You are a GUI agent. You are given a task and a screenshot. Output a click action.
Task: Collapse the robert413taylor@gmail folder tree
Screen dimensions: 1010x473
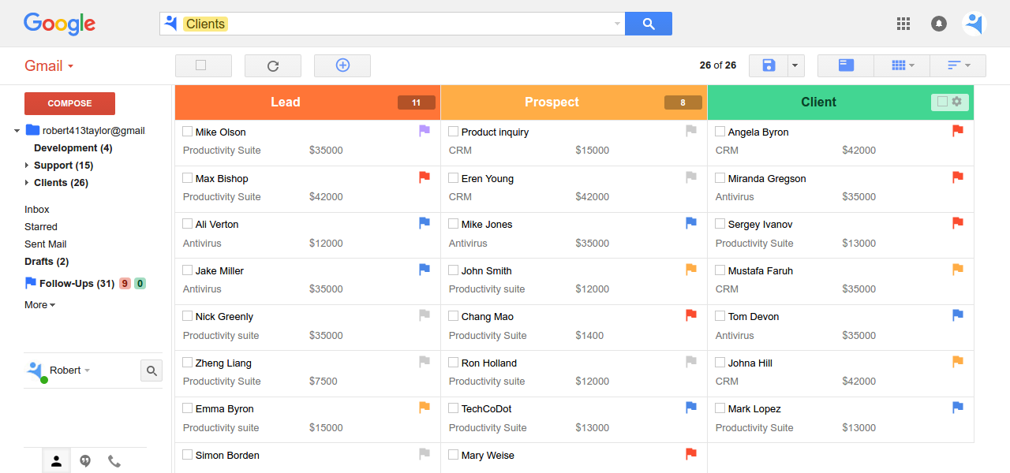tap(17, 131)
